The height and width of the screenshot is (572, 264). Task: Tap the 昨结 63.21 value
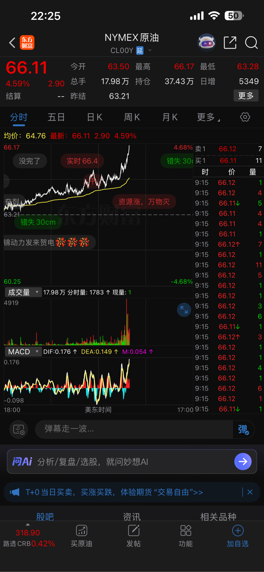point(119,96)
